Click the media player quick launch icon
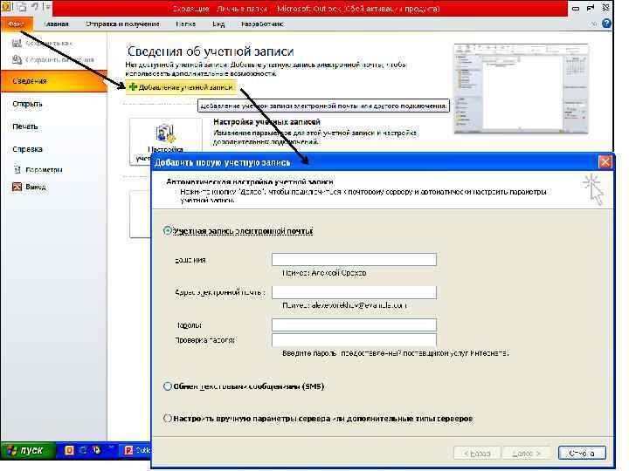Viewport: 629px width, 471px height. pos(97,450)
